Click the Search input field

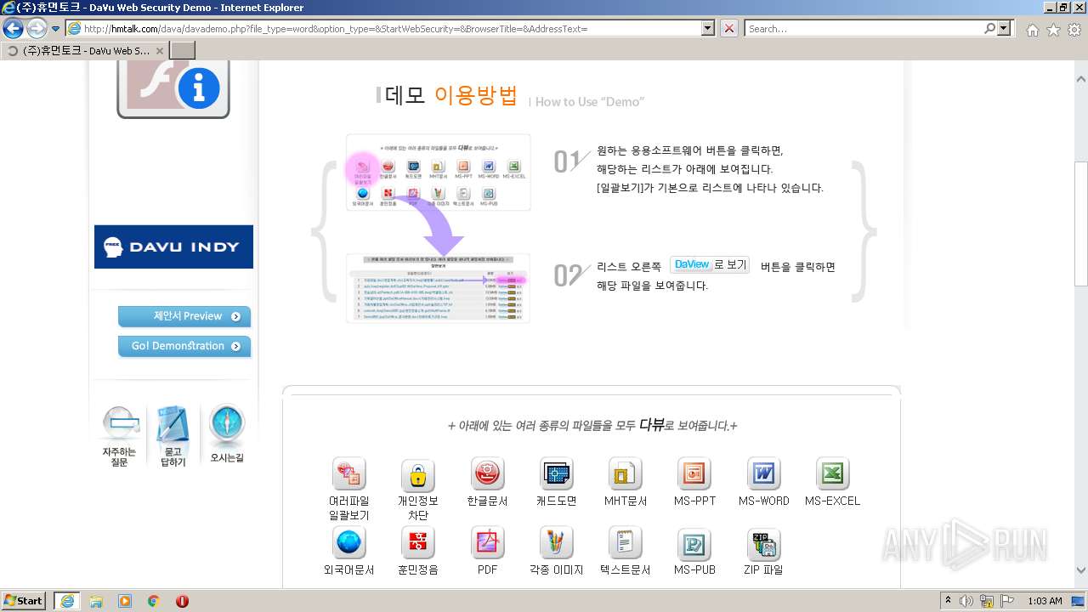pyautogui.click(x=864, y=28)
